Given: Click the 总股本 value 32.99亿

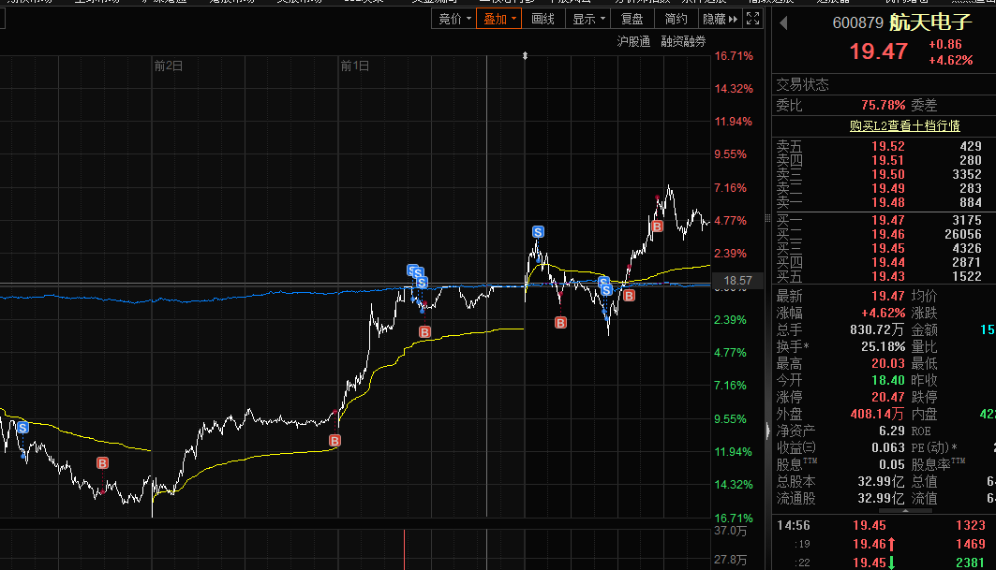Looking at the screenshot, I should (881, 481).
